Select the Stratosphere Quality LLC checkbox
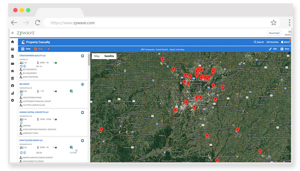300x171 pixels. click(82, 56)
